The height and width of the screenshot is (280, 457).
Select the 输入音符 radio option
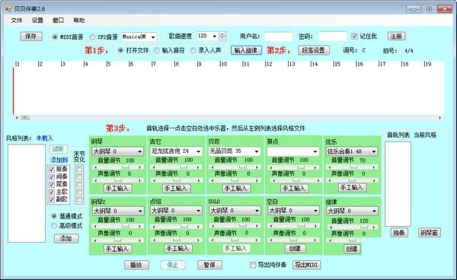[157, 50]
